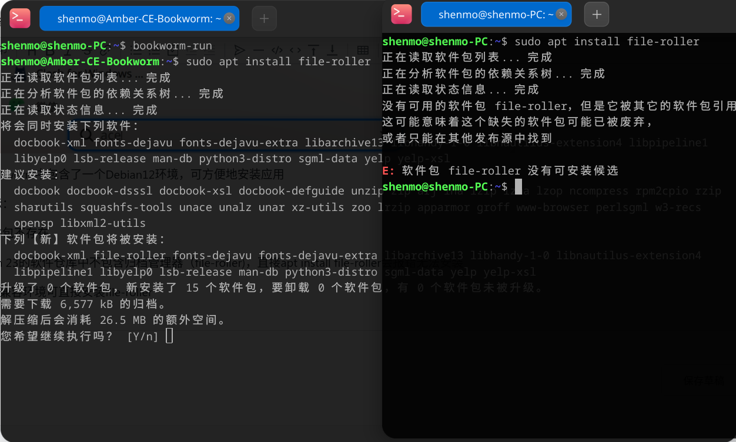The height and width of the screenshot is (442, 736).
Task: Click the '升级了 0 个软件包' summary line
Action: (192, 288)
